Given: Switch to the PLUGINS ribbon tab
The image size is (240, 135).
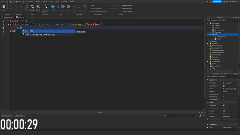Looking at the screenshot, I should click(64, 1).
